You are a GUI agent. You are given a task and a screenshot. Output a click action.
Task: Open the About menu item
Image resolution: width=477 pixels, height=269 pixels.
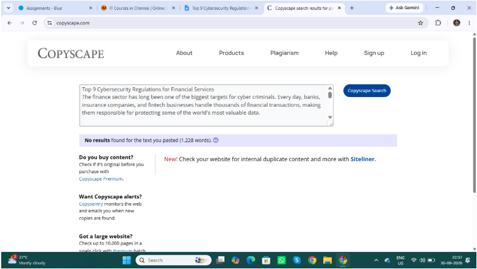click(184, 53)
